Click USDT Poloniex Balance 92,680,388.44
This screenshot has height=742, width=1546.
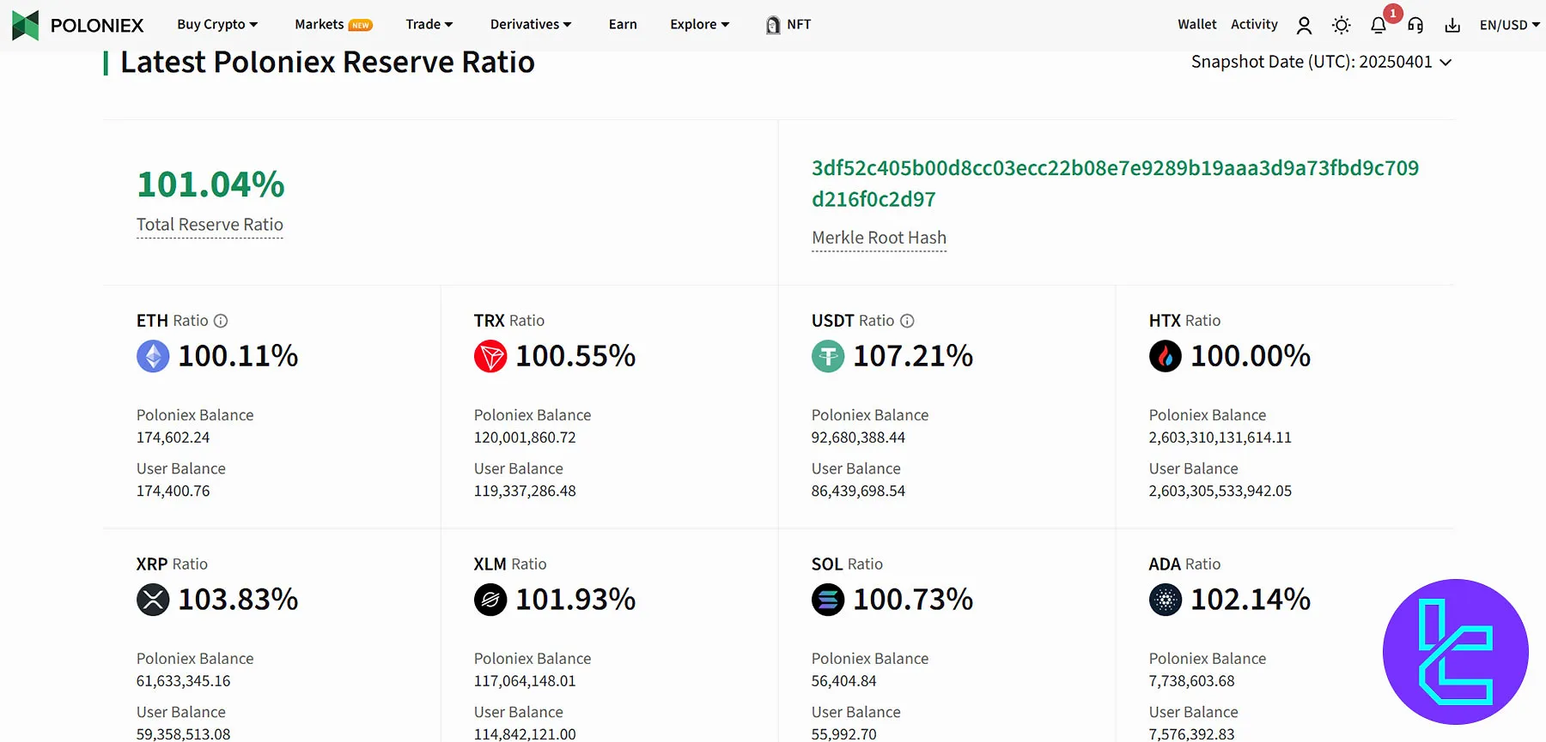point(858,437)
